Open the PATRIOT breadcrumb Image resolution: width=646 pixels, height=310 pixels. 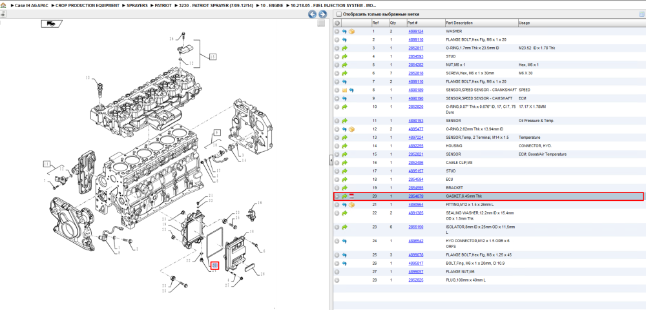point(163,6)
